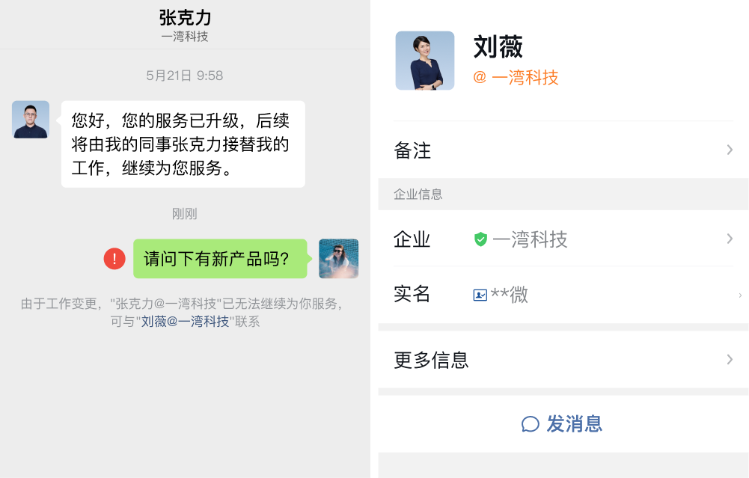Click the green message bubble 请问下有新产品吗?
Viewport: 749px width, 478px height.
click(220, 259)
